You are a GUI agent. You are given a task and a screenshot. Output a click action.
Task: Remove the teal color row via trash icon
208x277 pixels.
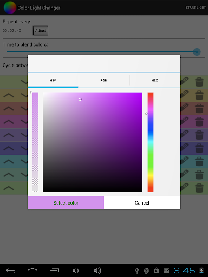click(199, 161)
